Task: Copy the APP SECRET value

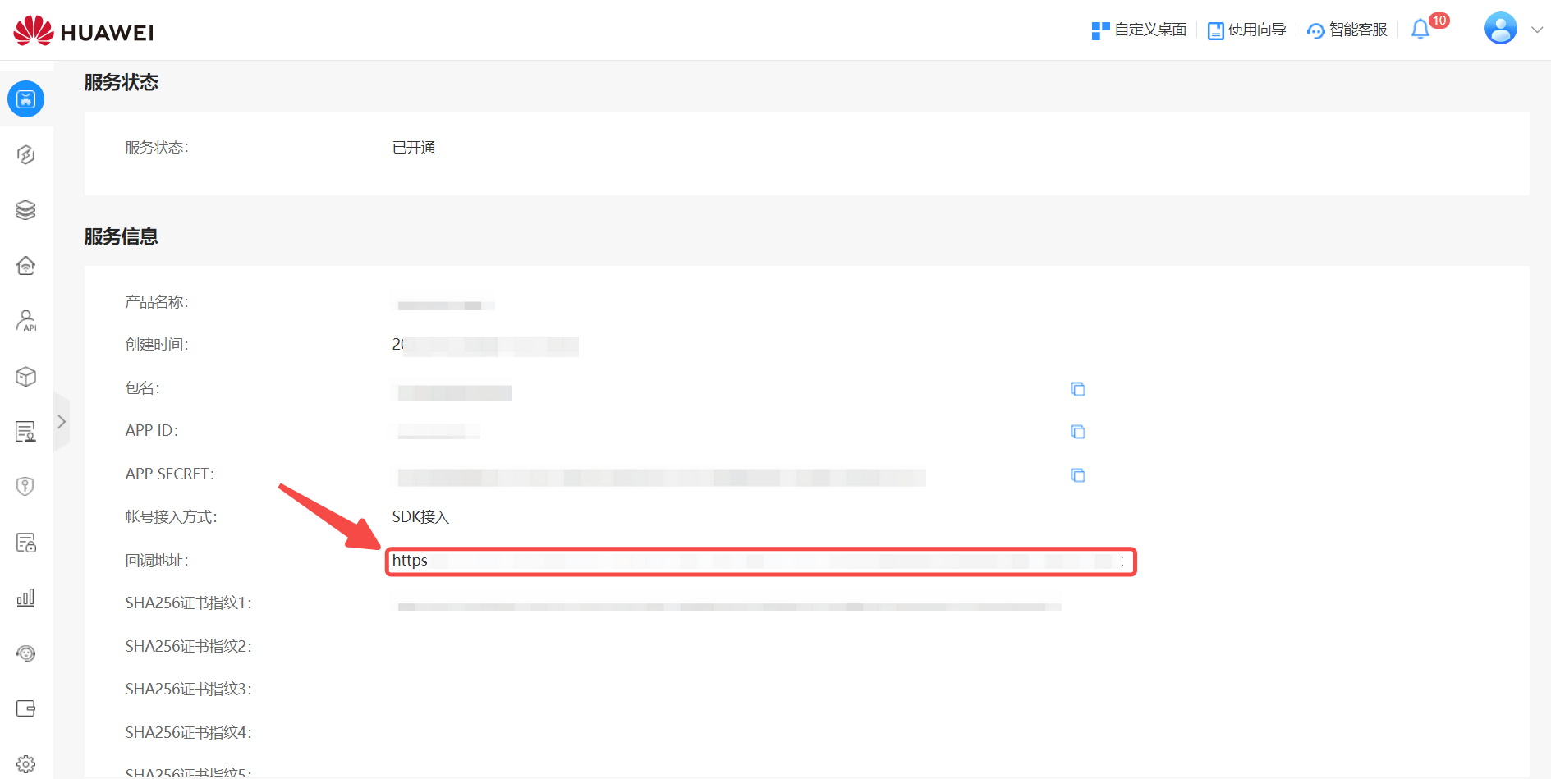Action: coord(1077,475)
